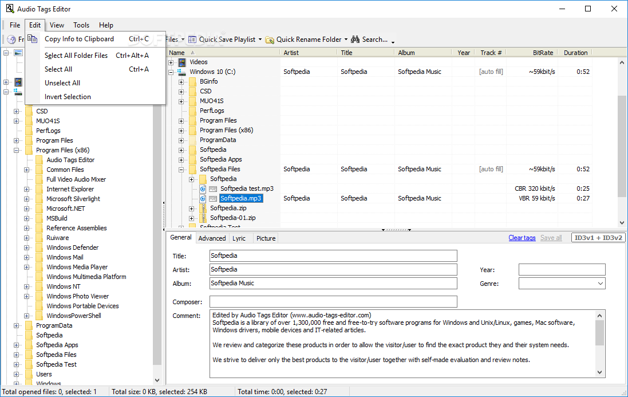Click the left tree scrollbar down arrow

(x=157, y=380)
